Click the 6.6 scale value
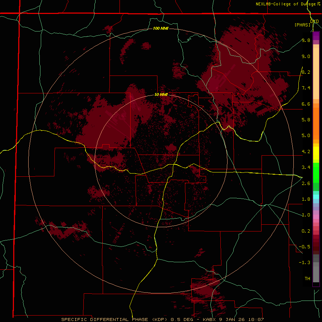The width and height of the screenshot is (322, 322). tap(306, 104)
